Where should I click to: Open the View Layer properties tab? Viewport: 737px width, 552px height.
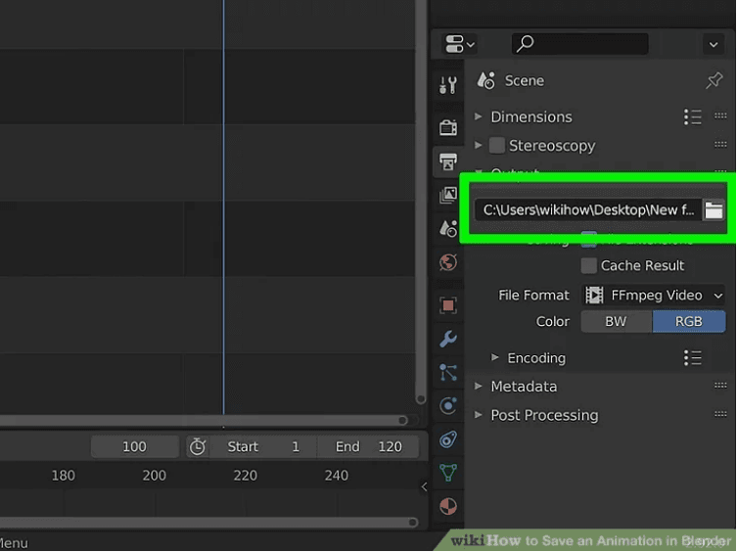click(448, 196)
